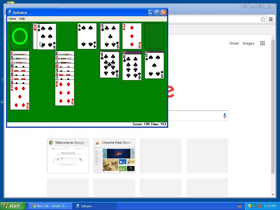Viewport: 280px width, 210px height.
Task: Open the Gmail link
Action: pos(234,43)
